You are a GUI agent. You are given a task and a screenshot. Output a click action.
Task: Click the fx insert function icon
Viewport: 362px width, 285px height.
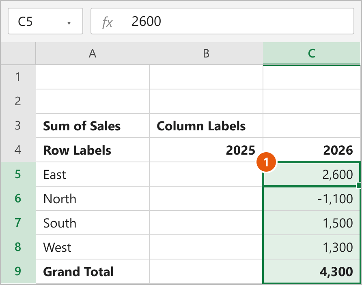pyautogui.click(x=108, y=22)
